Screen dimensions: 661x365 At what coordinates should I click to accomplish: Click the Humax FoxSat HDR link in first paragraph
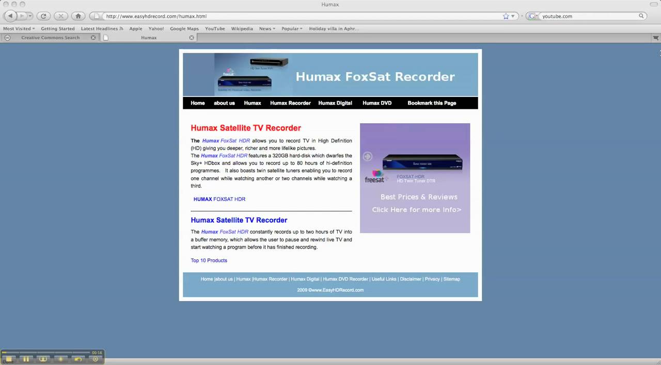pos(226,141)
